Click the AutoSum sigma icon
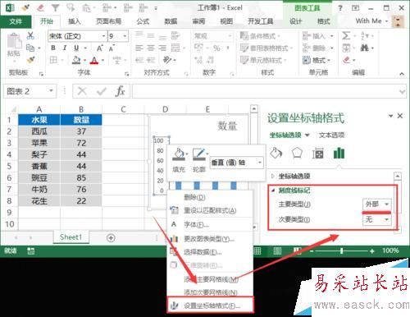Screen dimensions: 410x317 tap(346, 35)
